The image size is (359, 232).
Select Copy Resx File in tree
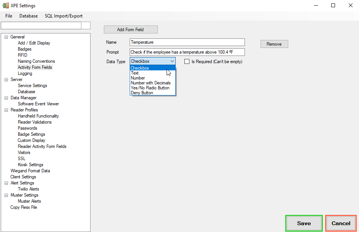pyautogui.click(x=24, y=207)
